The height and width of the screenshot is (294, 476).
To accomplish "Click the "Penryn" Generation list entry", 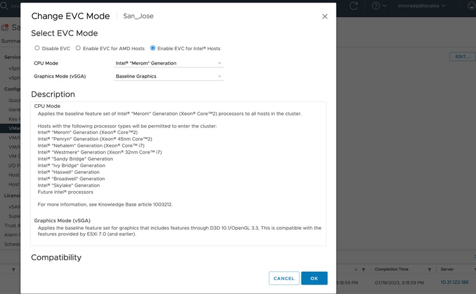I will click(95, 139).
